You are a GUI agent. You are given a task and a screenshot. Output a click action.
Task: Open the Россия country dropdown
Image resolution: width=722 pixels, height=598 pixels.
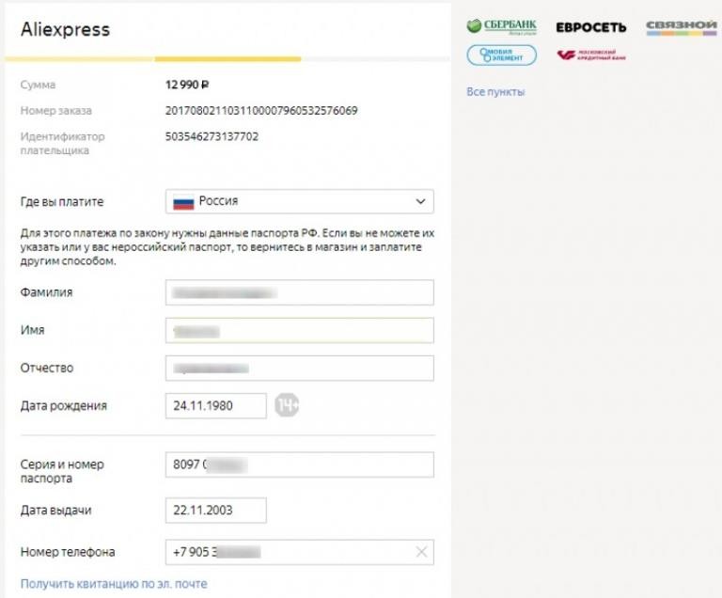pos(299,201)
